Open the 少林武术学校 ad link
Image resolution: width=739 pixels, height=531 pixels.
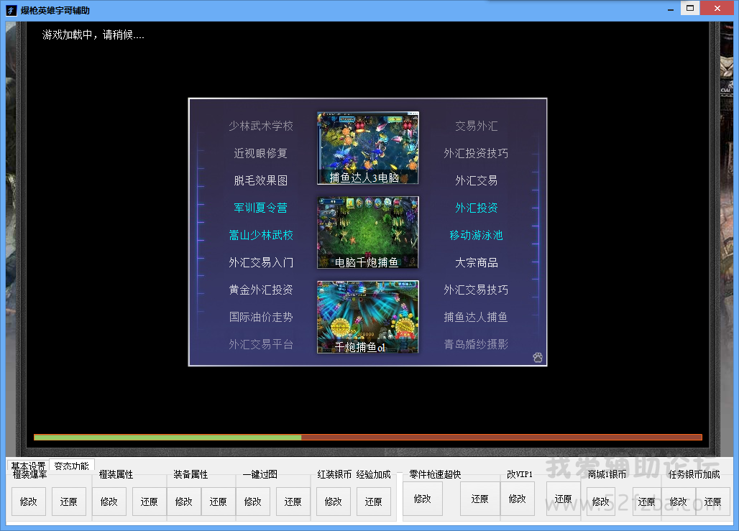(261, 126)
